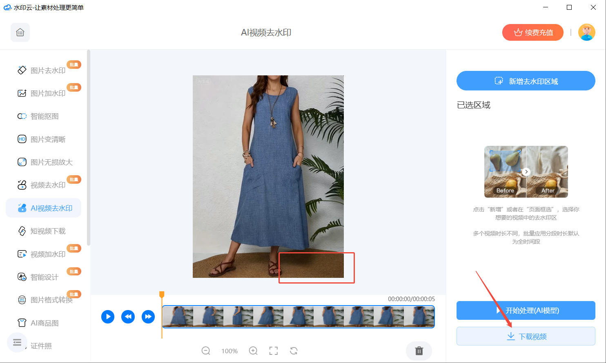606x363 pixels.
Task: Click the 视频加水印 video icon
Action: tap(22, 254)
